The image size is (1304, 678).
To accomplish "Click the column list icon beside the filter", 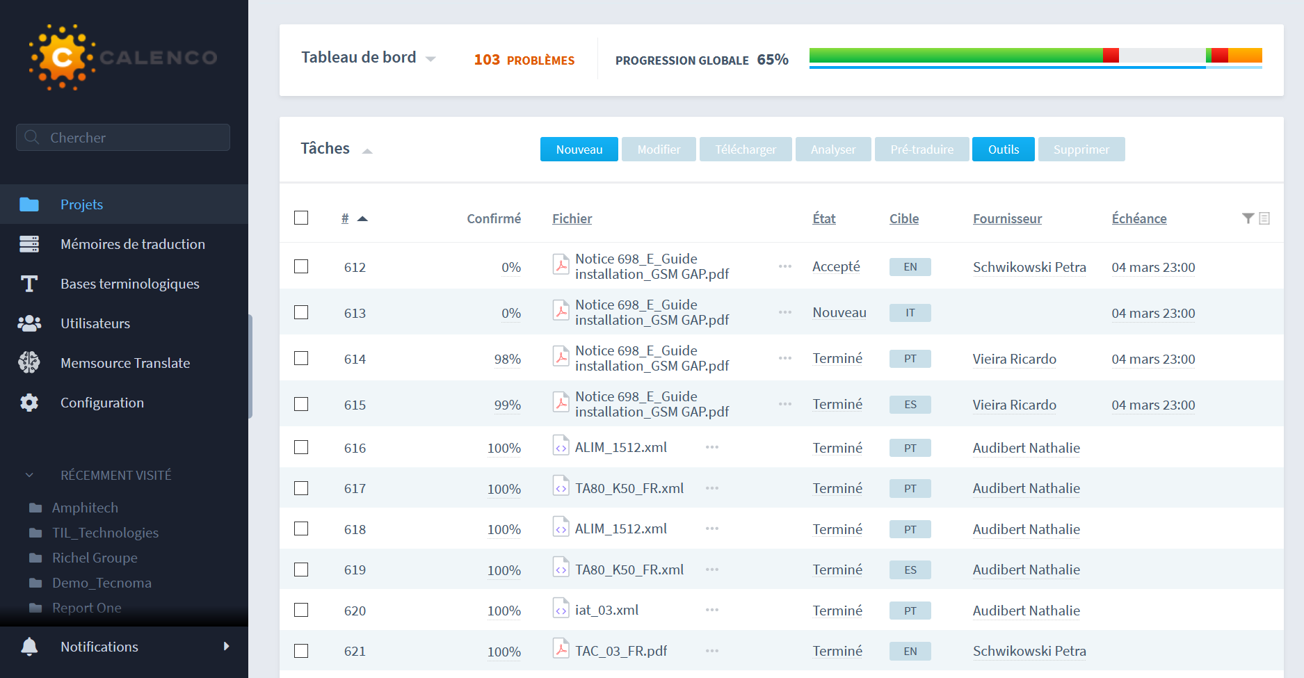I will (x=1264, y=218).
